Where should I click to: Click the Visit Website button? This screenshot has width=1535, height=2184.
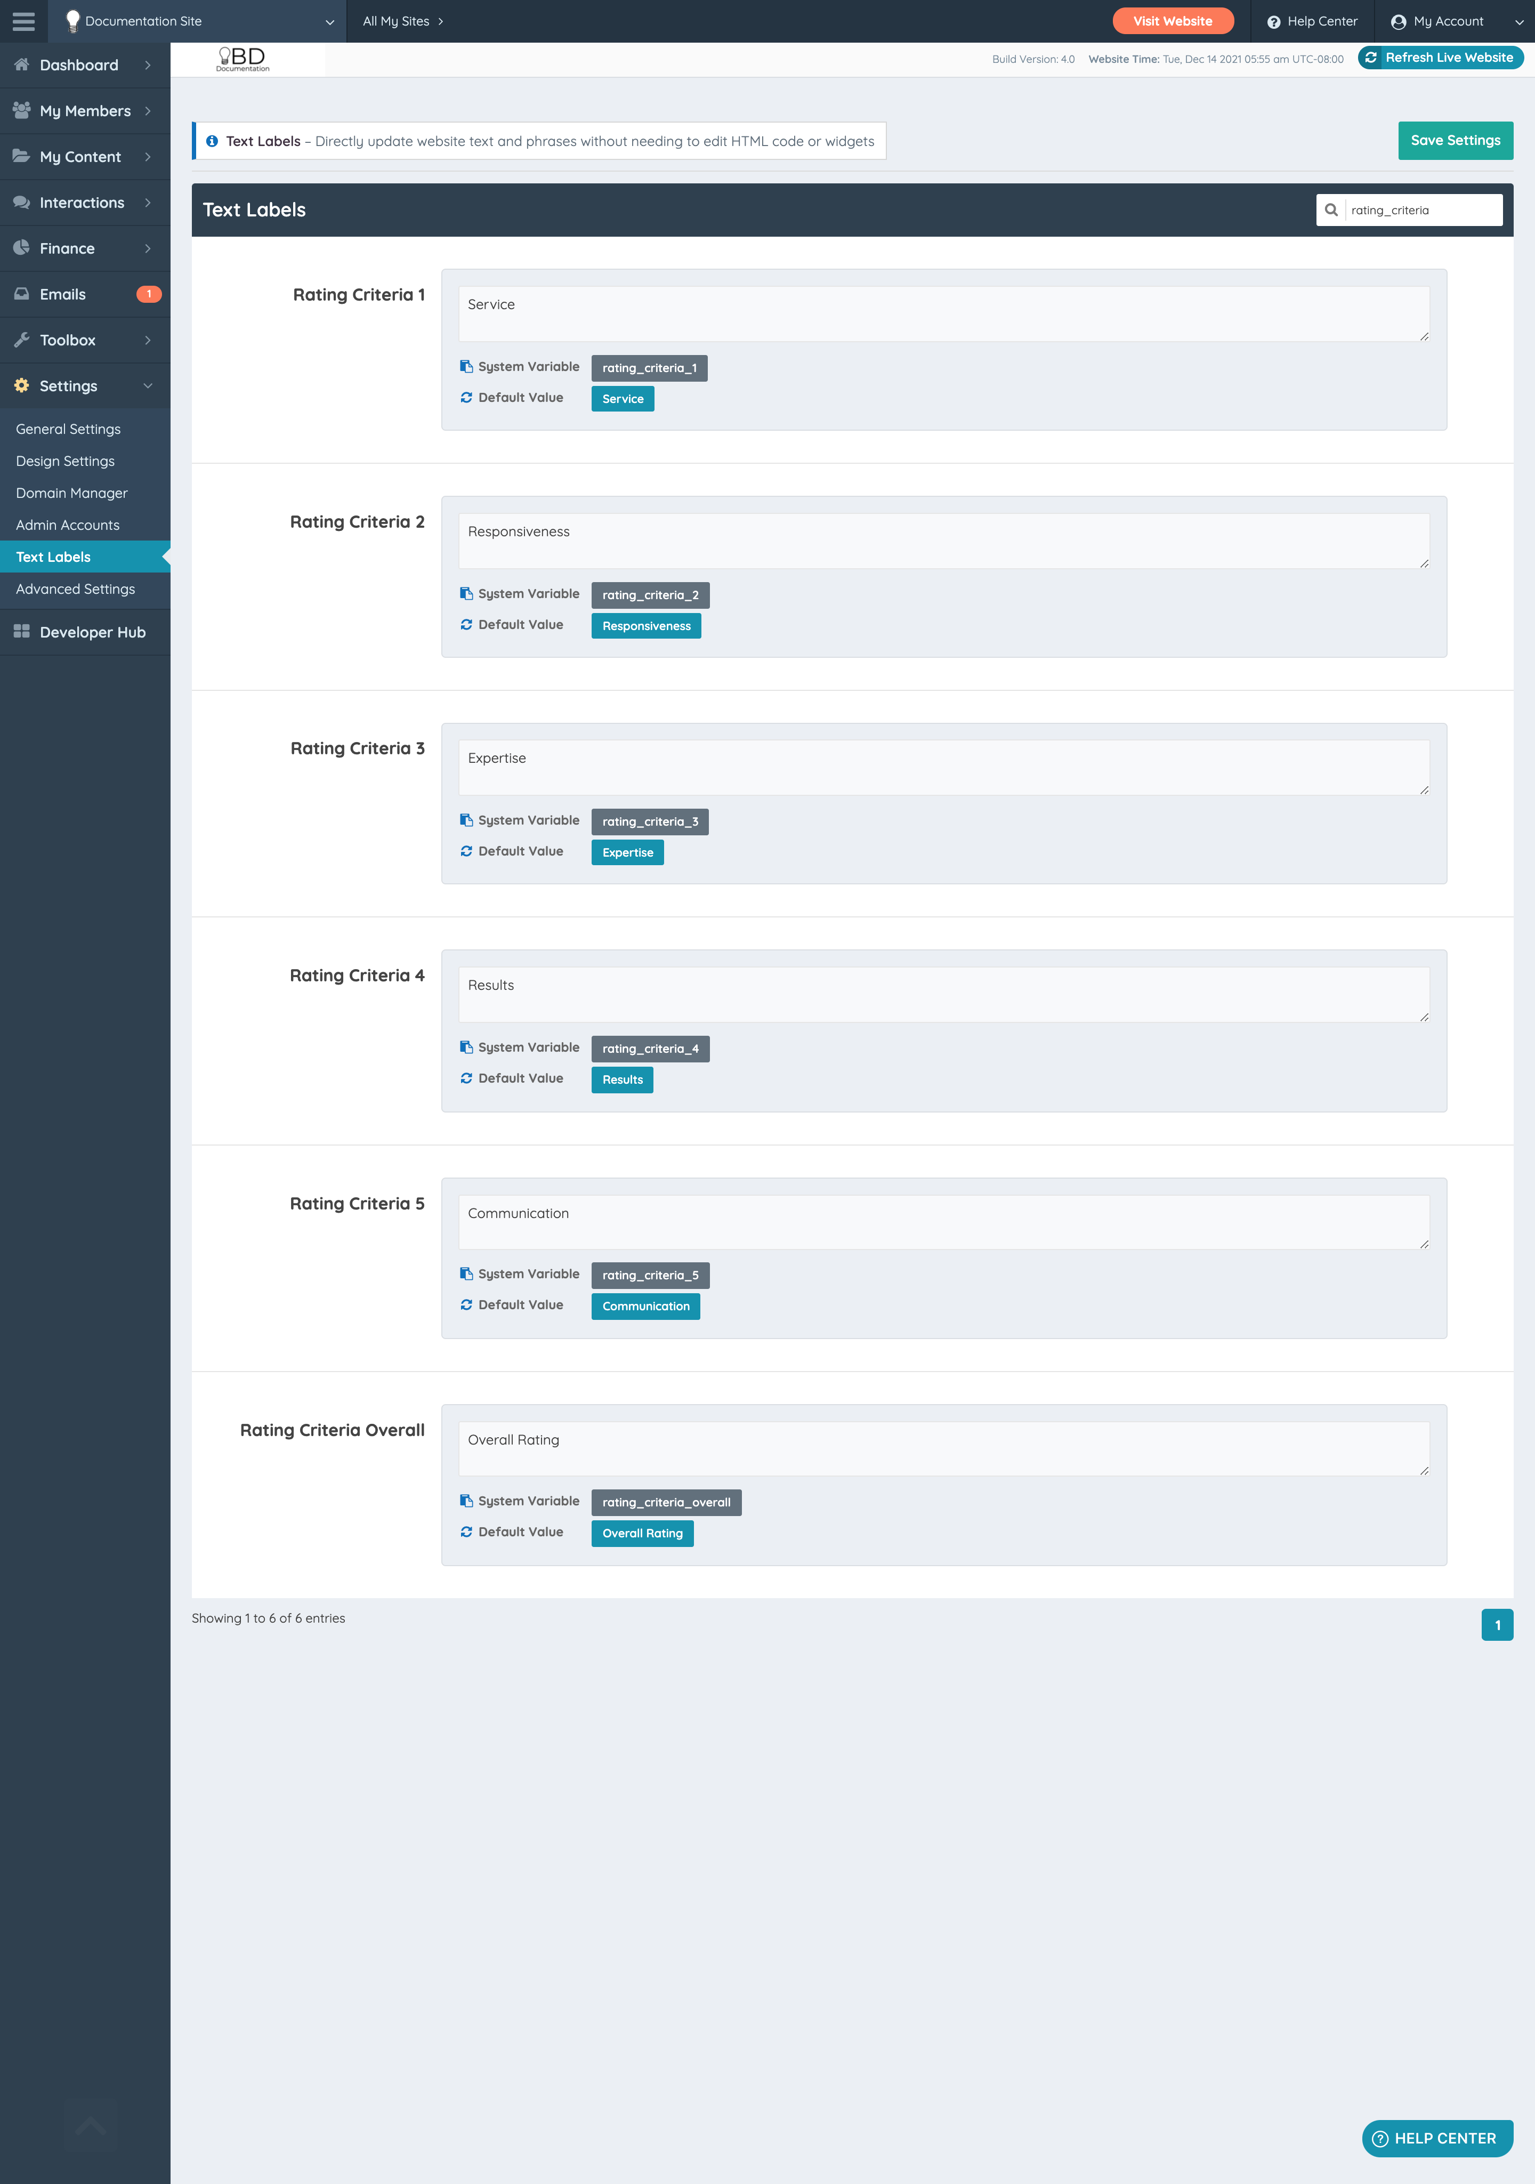click(x=1172, y=21)
